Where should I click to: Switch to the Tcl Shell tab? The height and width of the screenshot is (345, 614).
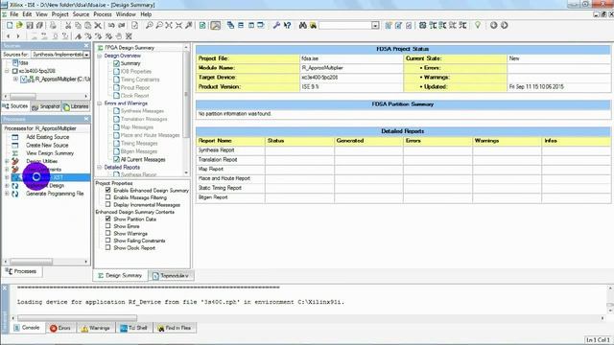(134, 328)
